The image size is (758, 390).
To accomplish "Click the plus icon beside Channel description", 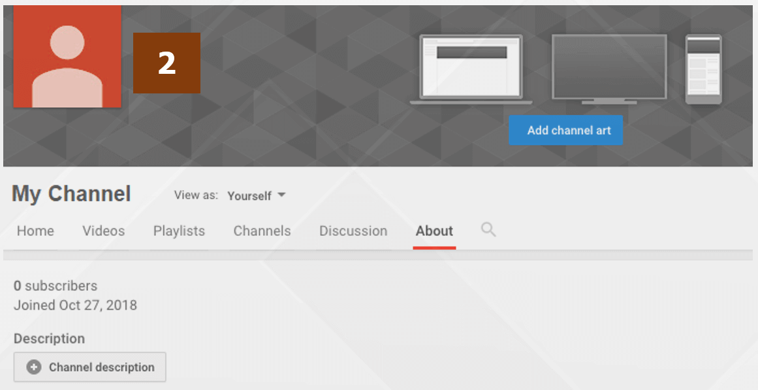I will tap(34, 367).
